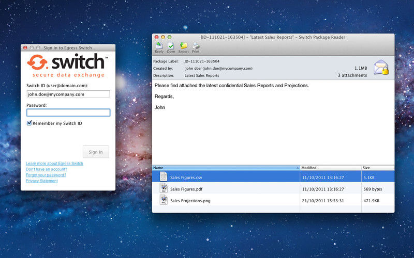This screenshot has width=414, height=258.
Task: Click the Sales Figures.csv file icon
Action: (x=164, y=176)
